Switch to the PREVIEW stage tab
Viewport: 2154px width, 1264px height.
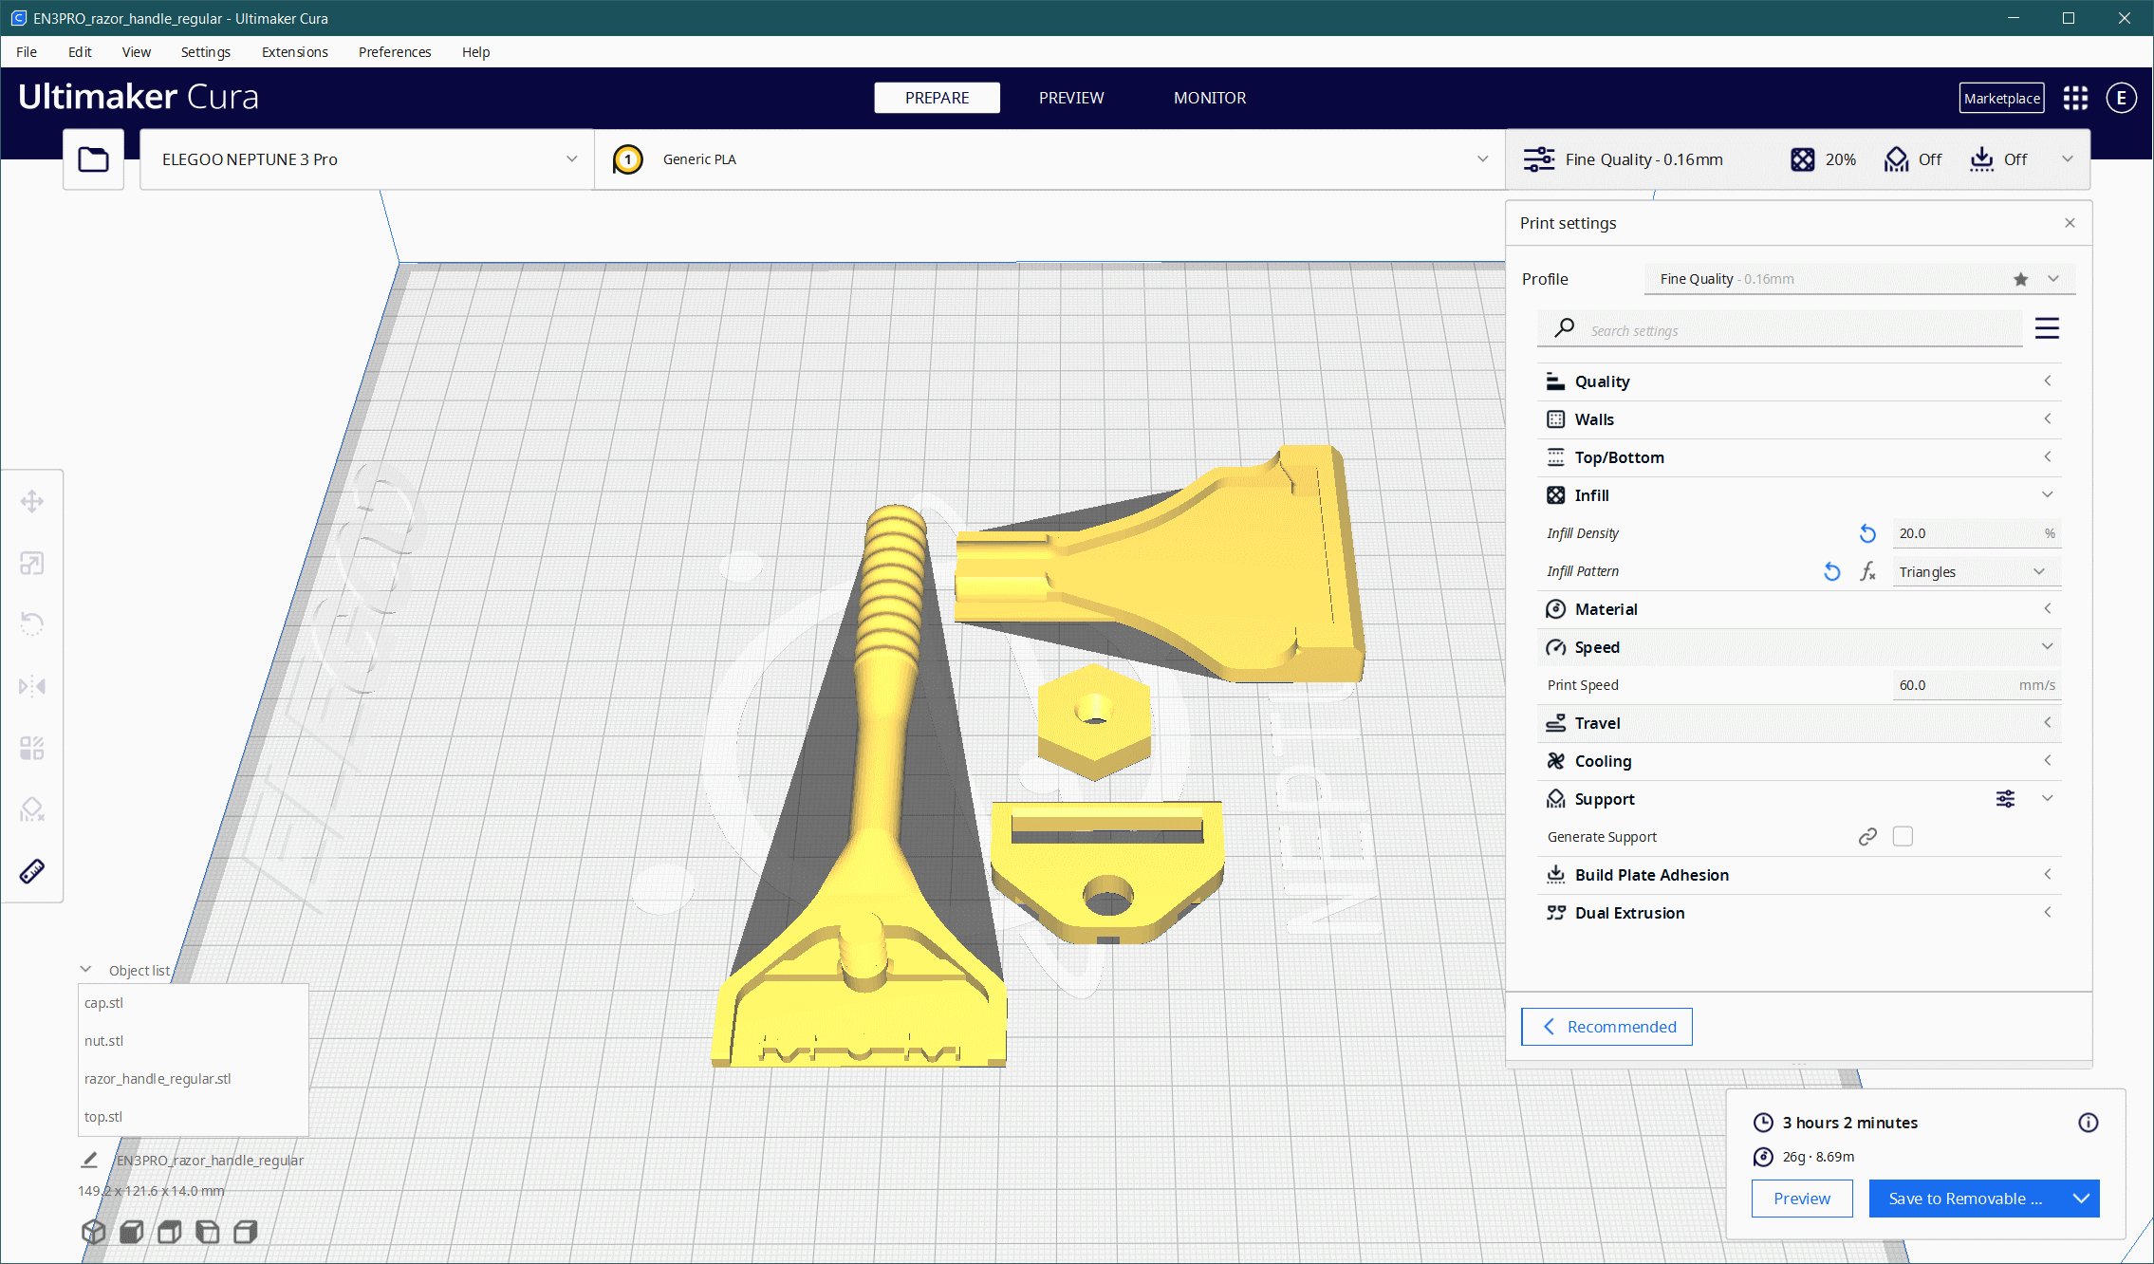[x=1071, y=98]
